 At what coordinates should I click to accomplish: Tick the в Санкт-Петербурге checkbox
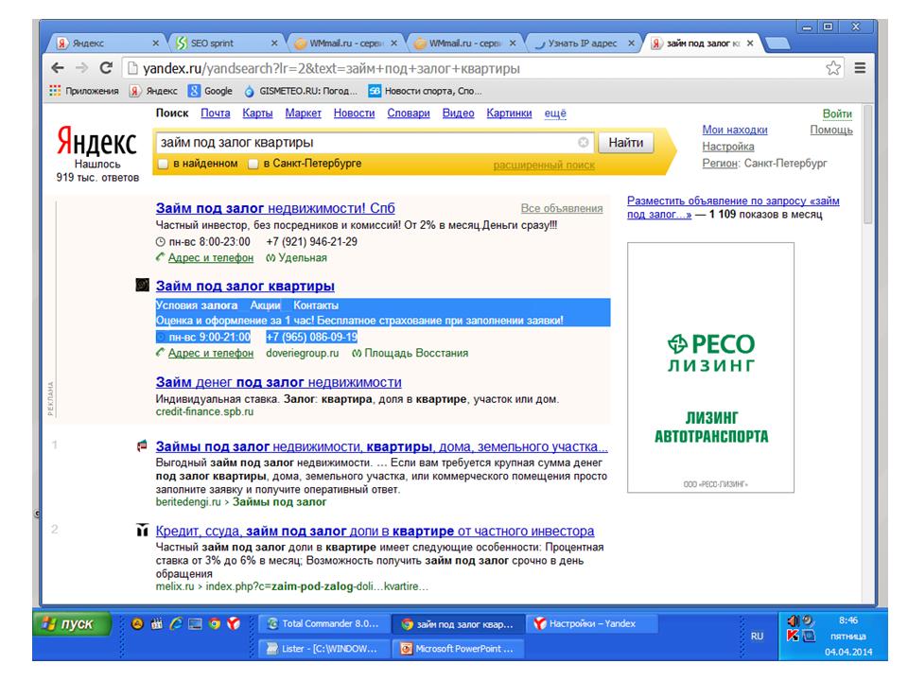pyautogui.click(x=253, y=164)
